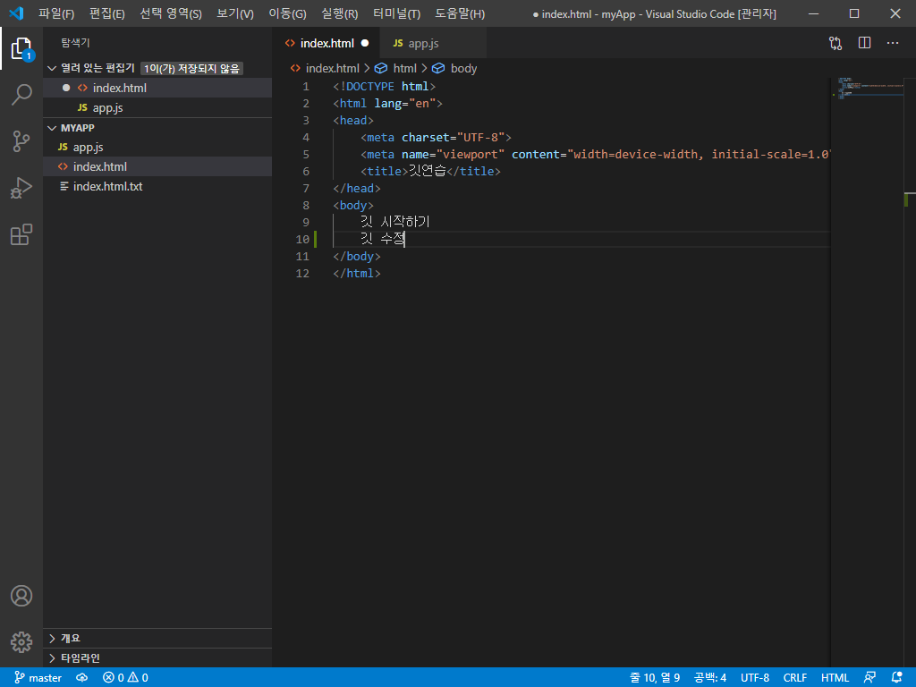Expand the 타임라인 section

click(157, 658)
